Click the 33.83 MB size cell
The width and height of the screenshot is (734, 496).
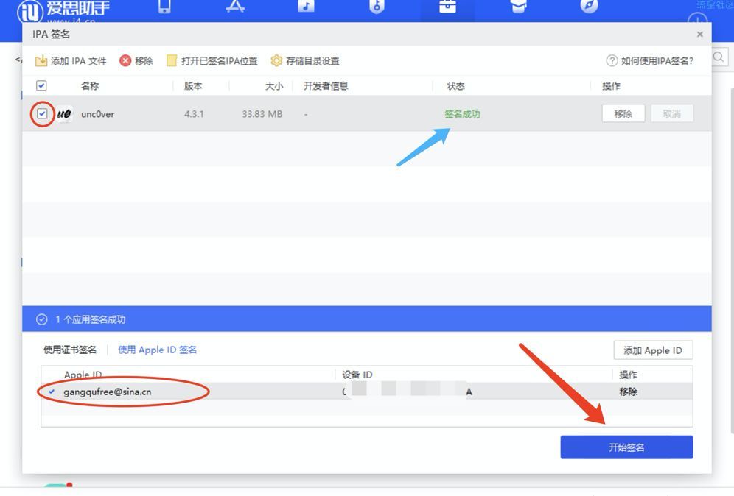click(x=262, y=114)
